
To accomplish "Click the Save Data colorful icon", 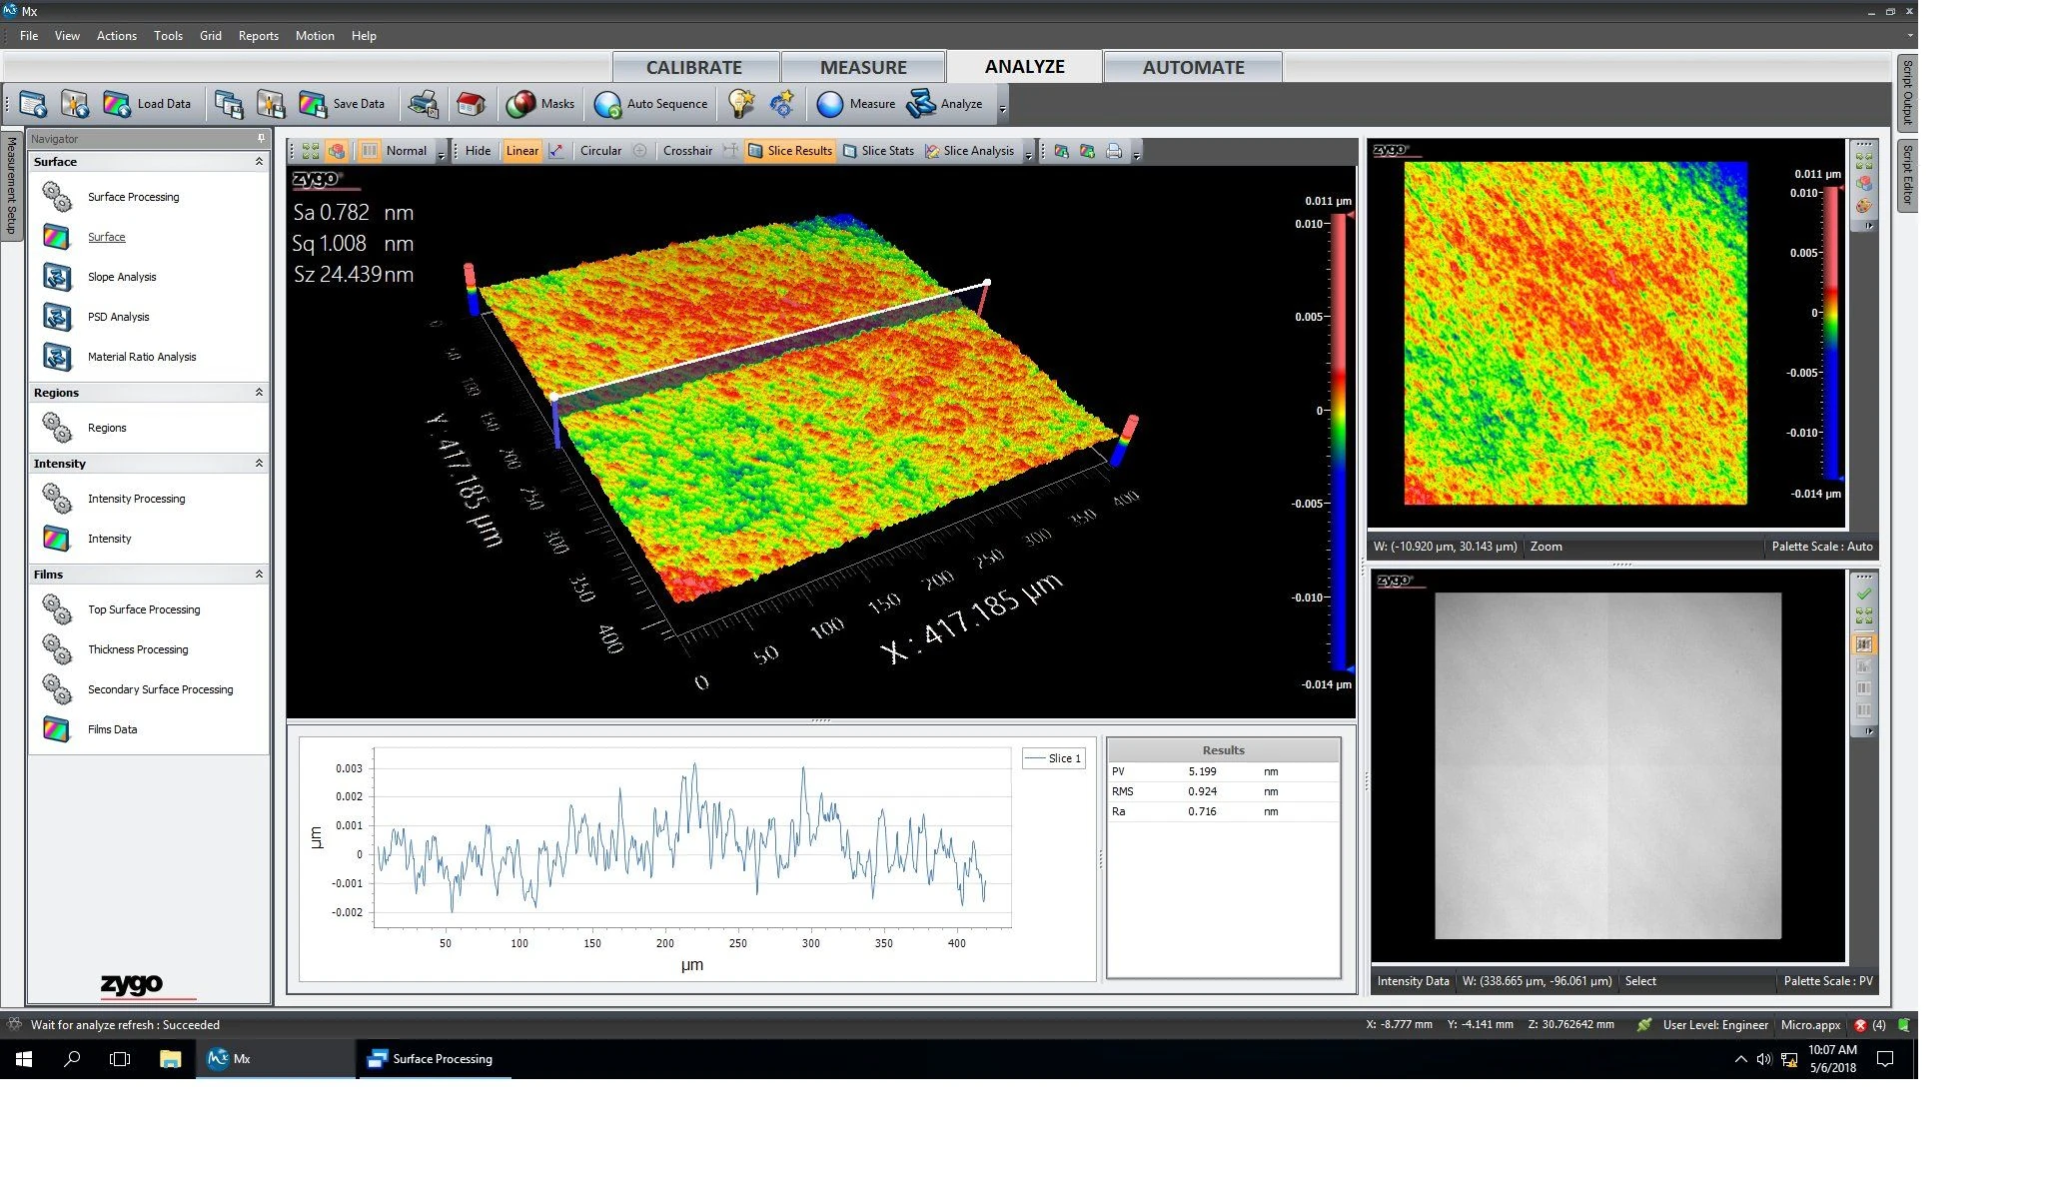I will coord(313,104).
